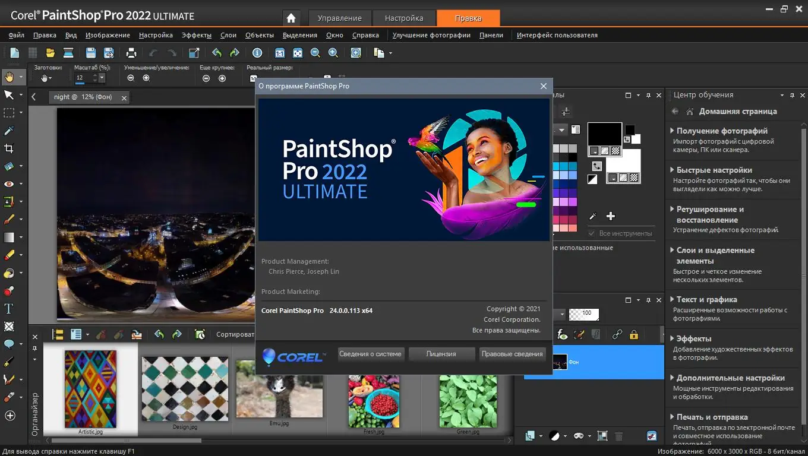Select the Red Eye tool

point(9,184)
